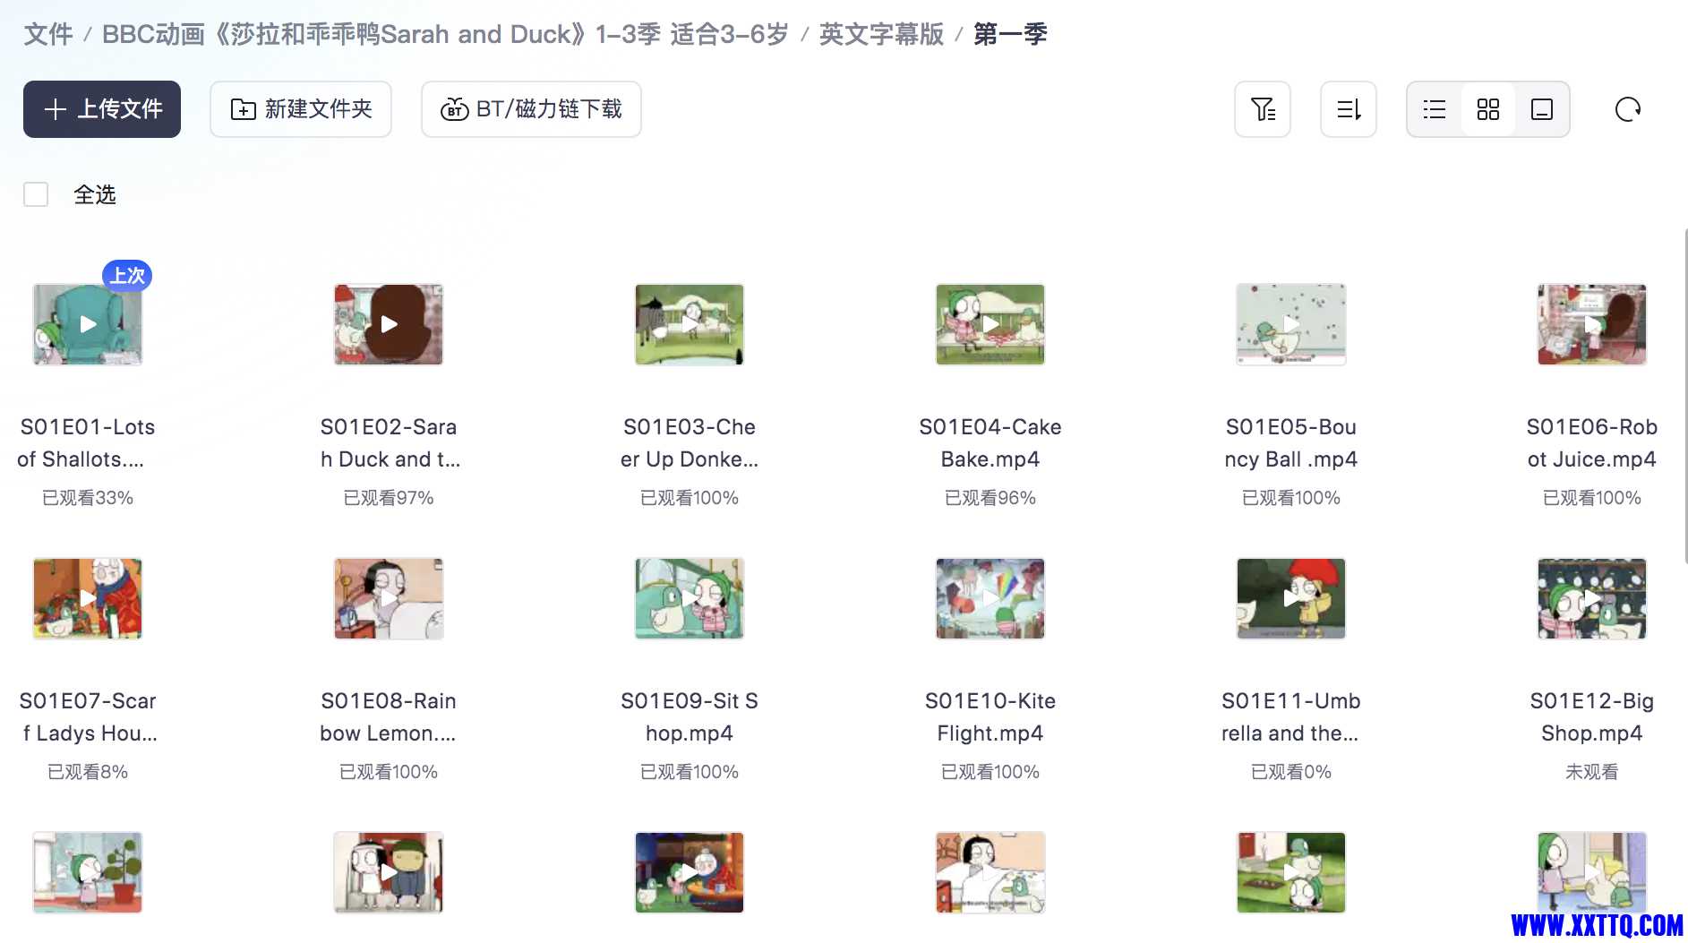Screen dimensions: 1688x943
Task: Open S01E10-Kite Flight.mp4 thumbnail
Action: click(990, 598)
